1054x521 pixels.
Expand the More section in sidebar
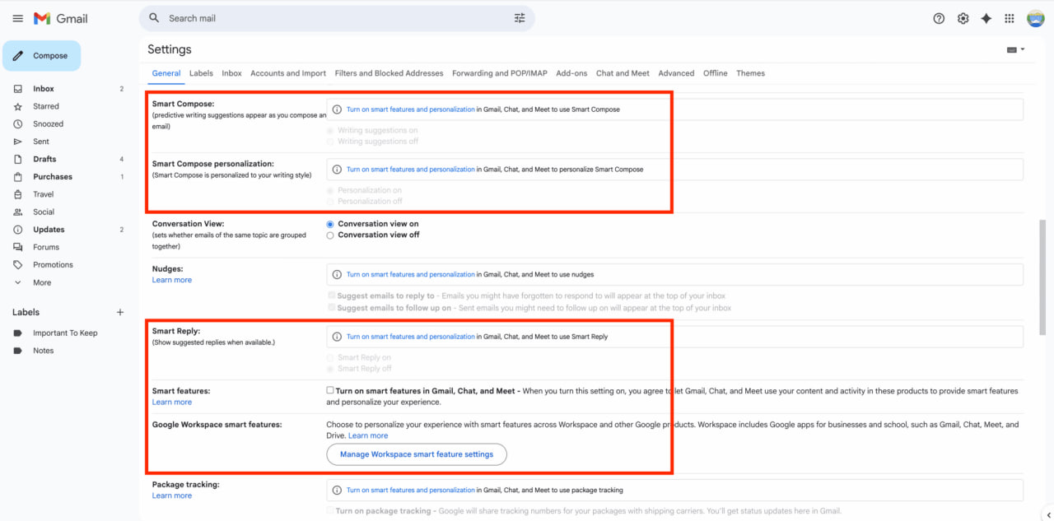[41, 282]
